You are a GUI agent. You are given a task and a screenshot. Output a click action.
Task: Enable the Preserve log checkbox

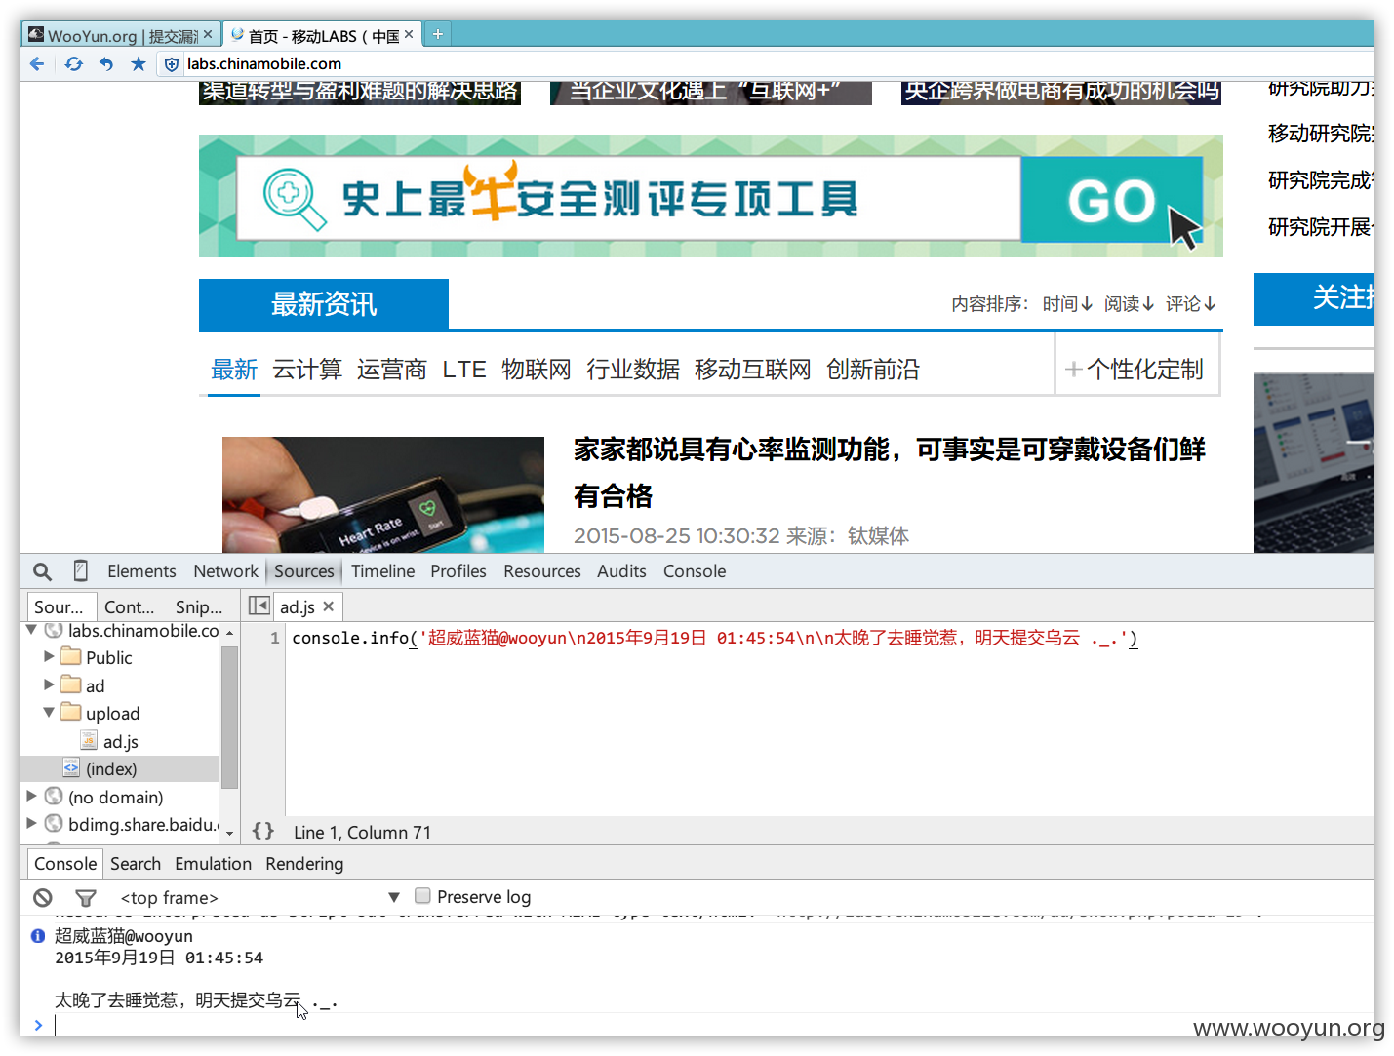[422, 895]
